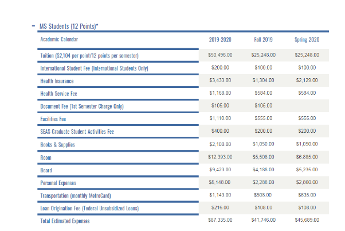Select the Fall 2019 column header

263,40
